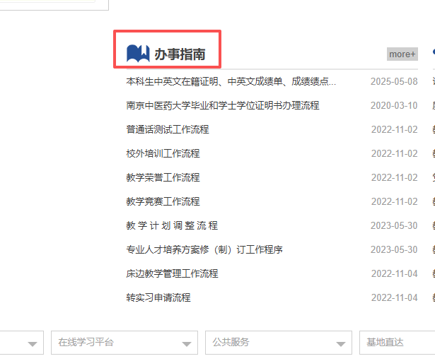435x361 pixels.
Task: Select 床边教学管理工作流程 link
Action: (x=172, y=273)
